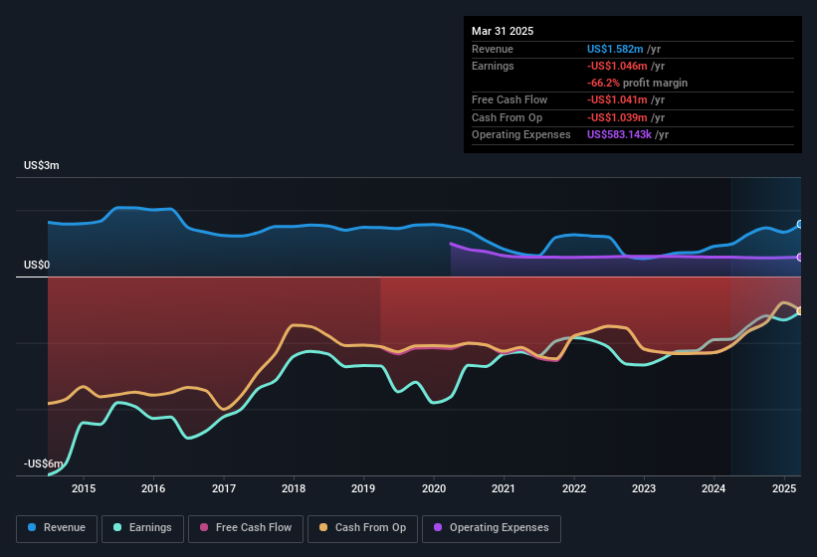This screenshot has height=557, width=817.
Task: Toggle the Revenue legend button
Action: tap(57, 528)
